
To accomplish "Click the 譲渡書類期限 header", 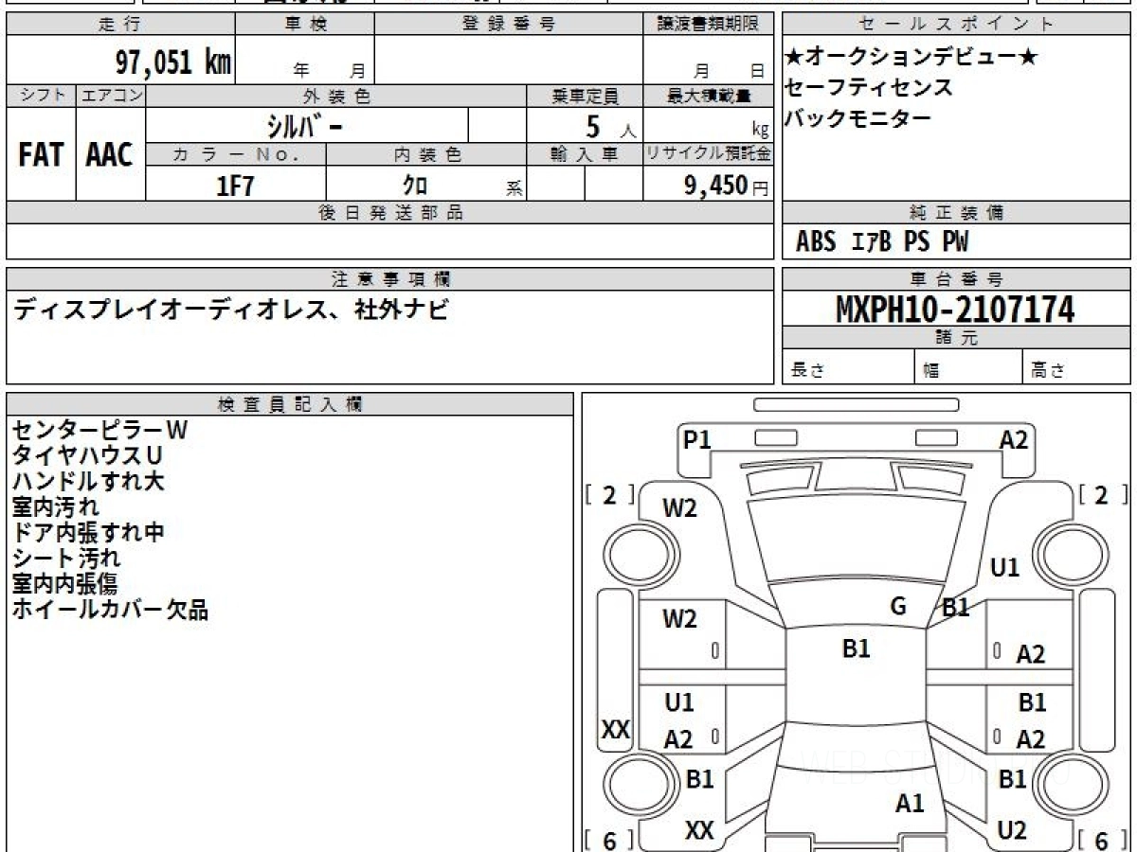I will 708,25.
